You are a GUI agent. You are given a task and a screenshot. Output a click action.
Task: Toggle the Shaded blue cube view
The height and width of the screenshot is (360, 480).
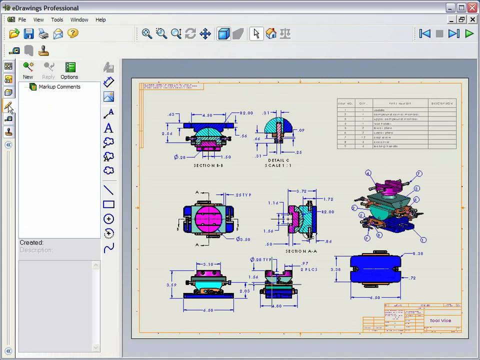point(223,33)
